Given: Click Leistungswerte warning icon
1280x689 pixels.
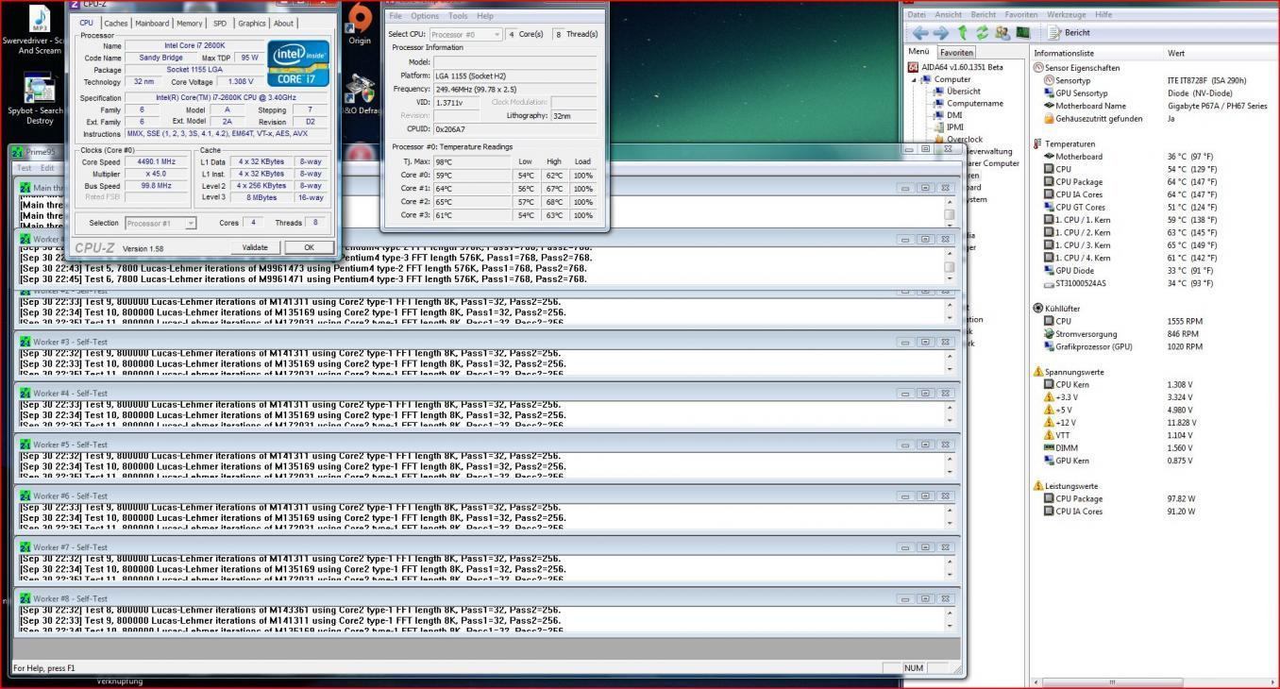Looking at the screenshot, I should (1038, 486).
